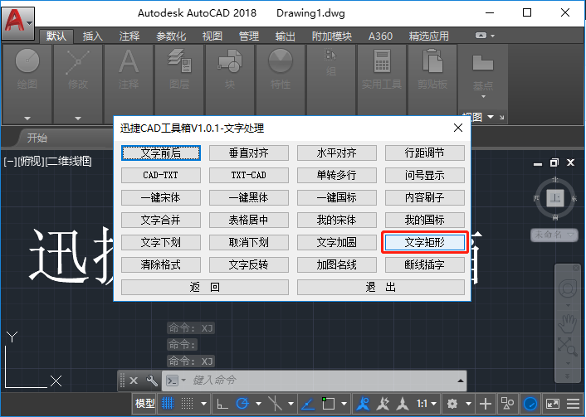Viewport: 586px width, 417px height.
Task: Click the 内容刷子 button
Action: click(425, 198)
